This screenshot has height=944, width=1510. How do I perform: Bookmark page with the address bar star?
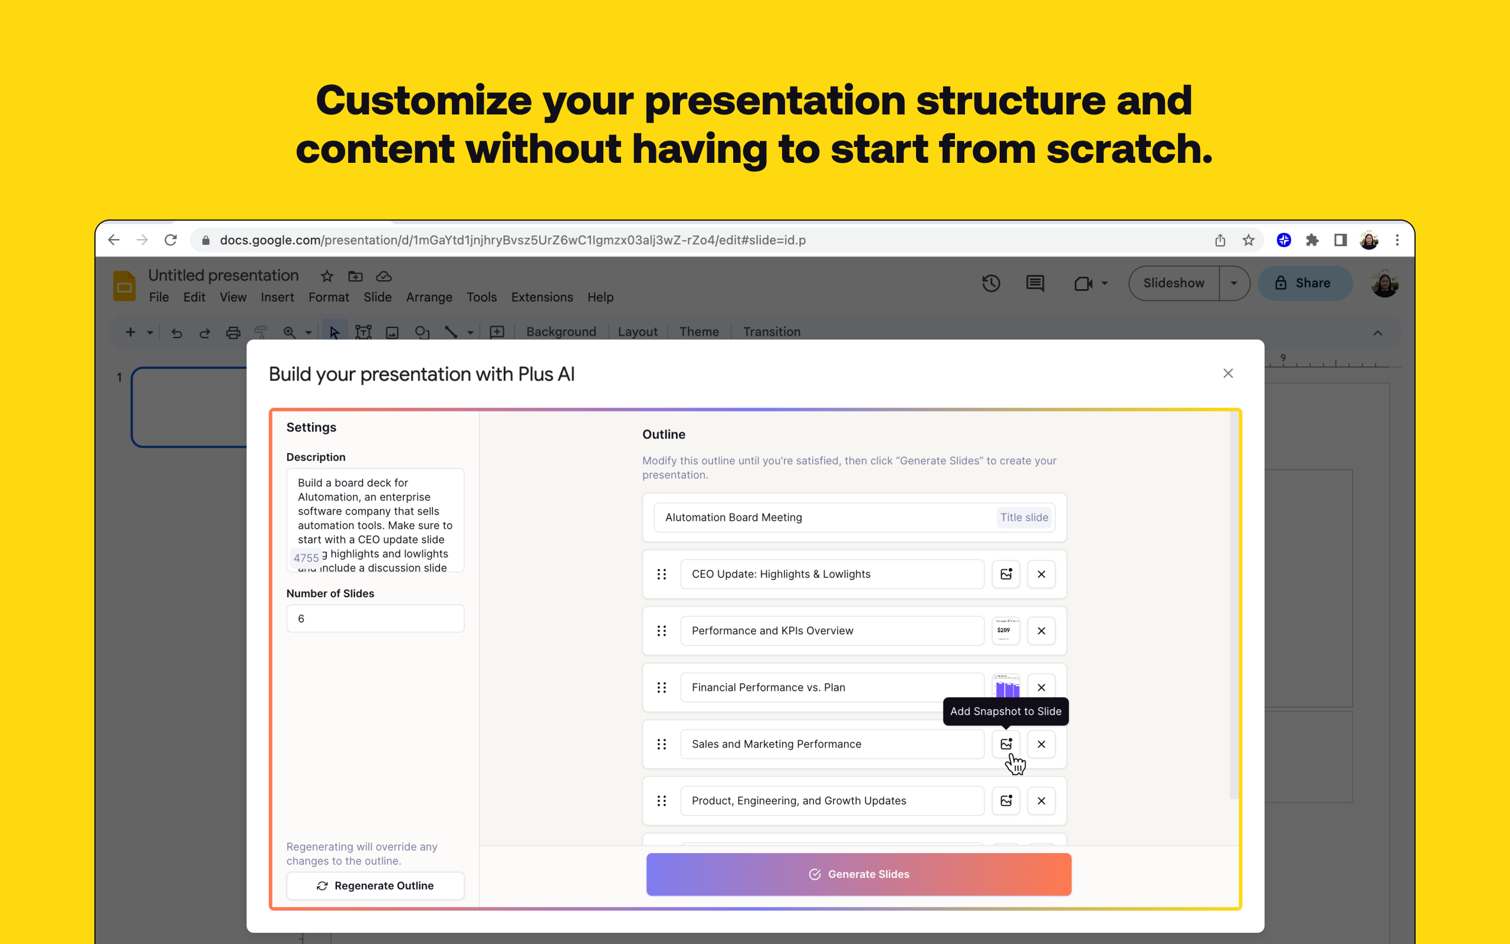click(1249, 240)
